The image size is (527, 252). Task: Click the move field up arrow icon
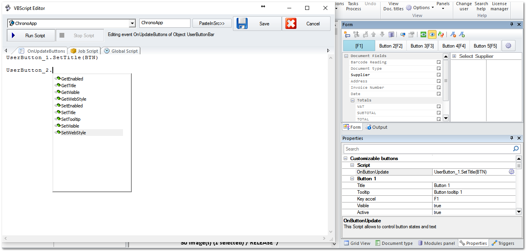tap(374, 34)
